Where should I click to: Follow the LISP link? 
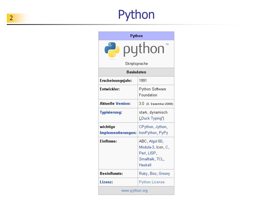click(152, 153)
